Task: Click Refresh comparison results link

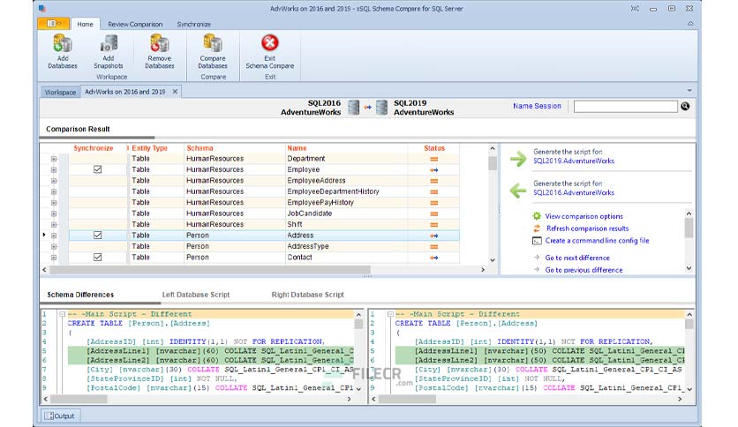Action: pos(587,228)
